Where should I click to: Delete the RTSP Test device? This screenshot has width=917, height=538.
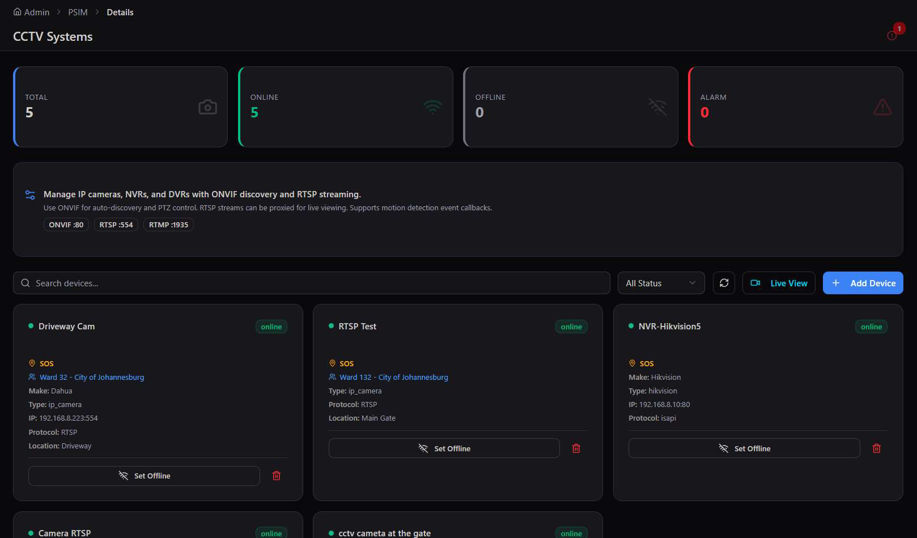tap(576, 448)
